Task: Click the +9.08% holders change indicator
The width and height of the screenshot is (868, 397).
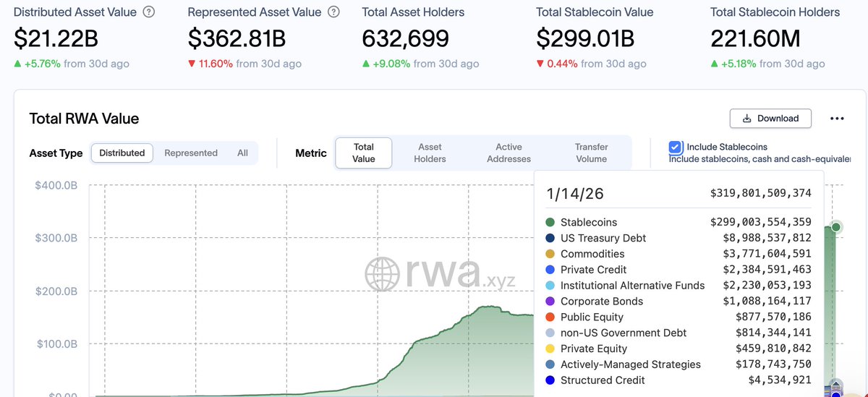Action: point(386,64)
